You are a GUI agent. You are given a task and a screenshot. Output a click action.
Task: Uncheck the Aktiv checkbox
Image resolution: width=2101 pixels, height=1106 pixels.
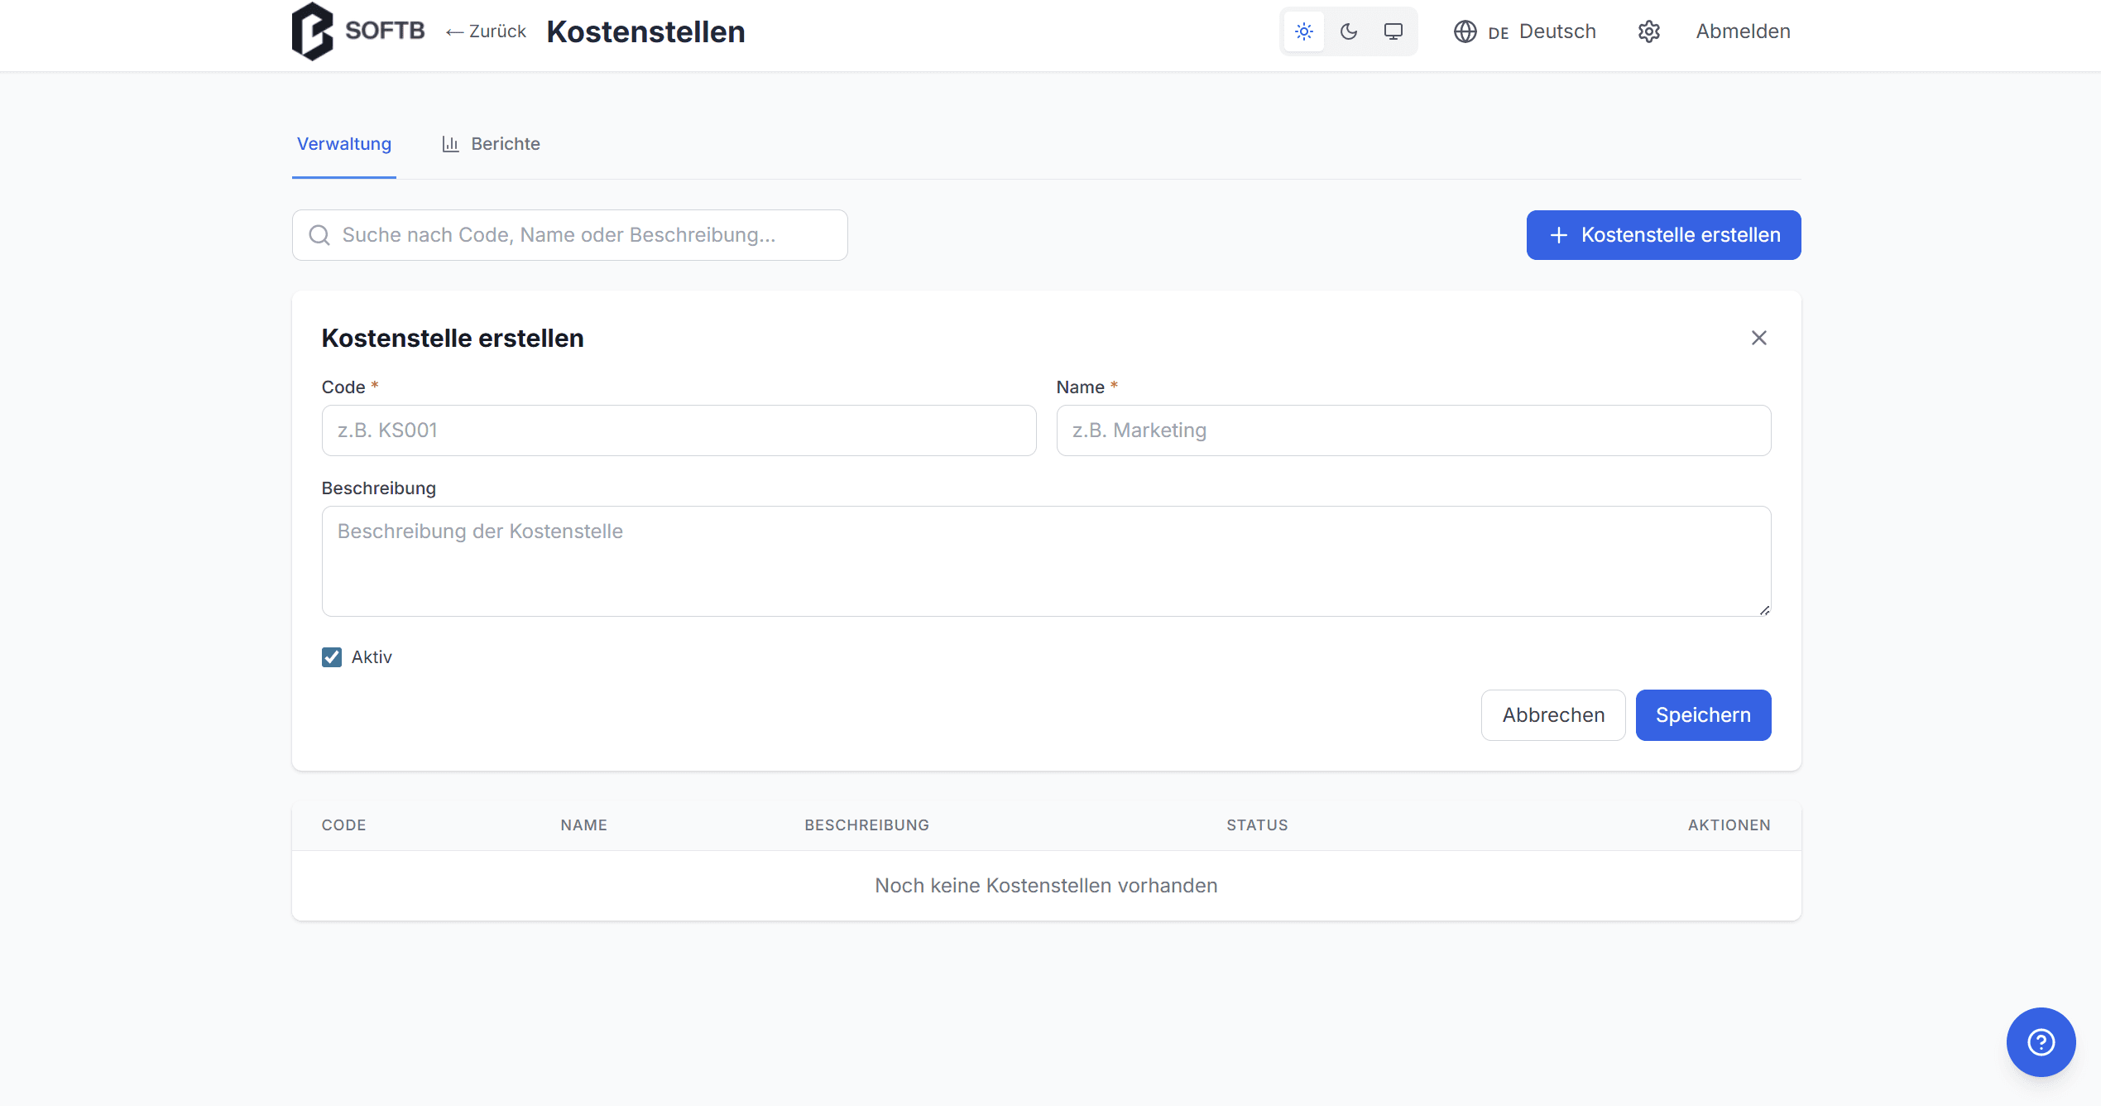point(332,657)
